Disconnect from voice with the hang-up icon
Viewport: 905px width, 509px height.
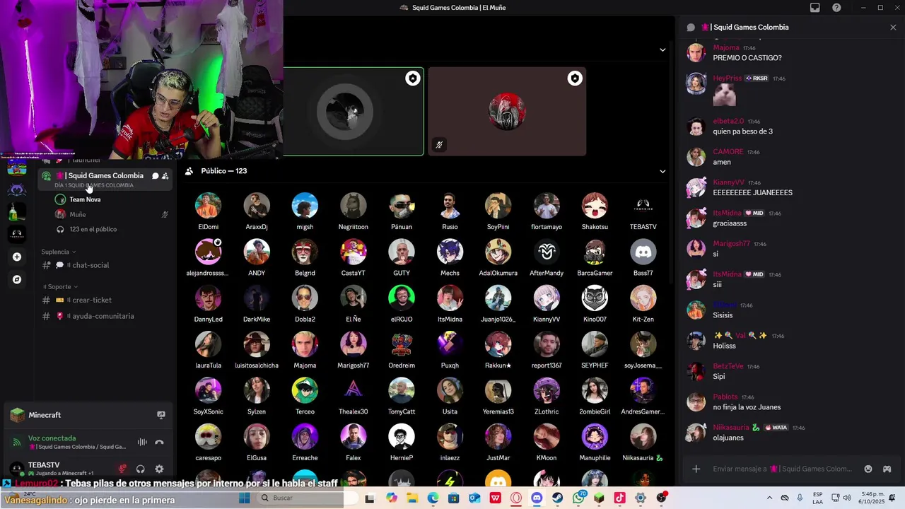(159, 442)
